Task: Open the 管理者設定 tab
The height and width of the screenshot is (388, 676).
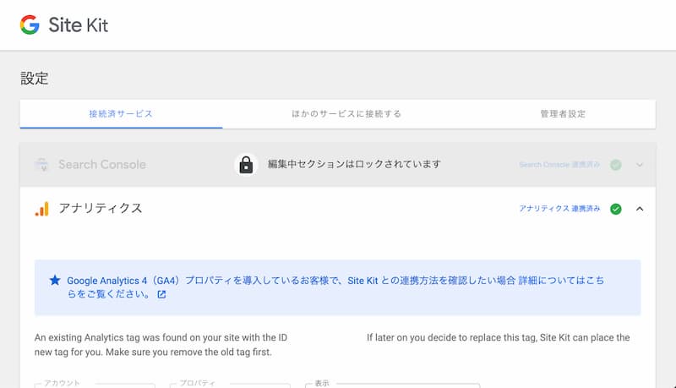Action: point(563,114)
